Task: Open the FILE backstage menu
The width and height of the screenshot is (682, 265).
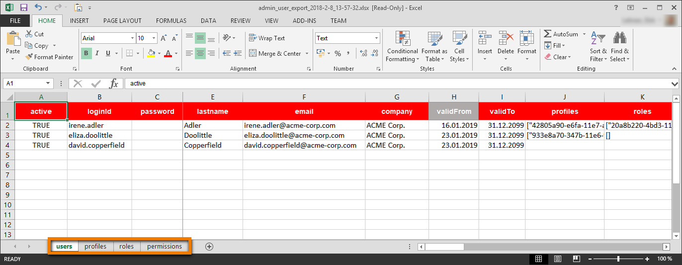Action: coord(15,21)
